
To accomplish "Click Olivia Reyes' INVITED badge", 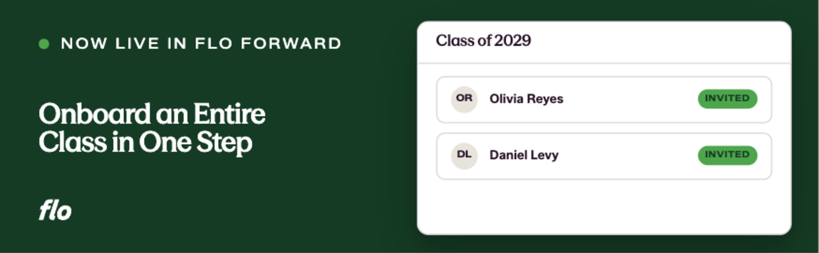I will 727,99.
